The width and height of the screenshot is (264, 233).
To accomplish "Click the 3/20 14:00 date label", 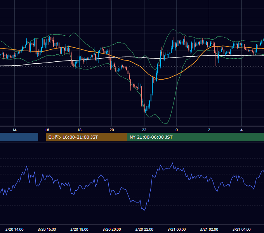I will 14,229.
